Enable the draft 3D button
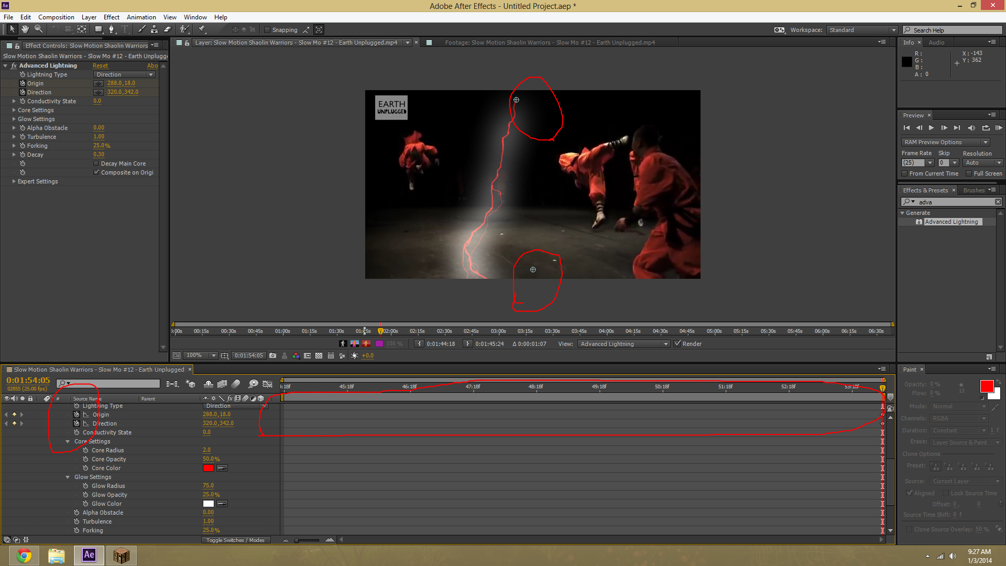The width and height of the screenshot is (1006, 566). point(190,384)
